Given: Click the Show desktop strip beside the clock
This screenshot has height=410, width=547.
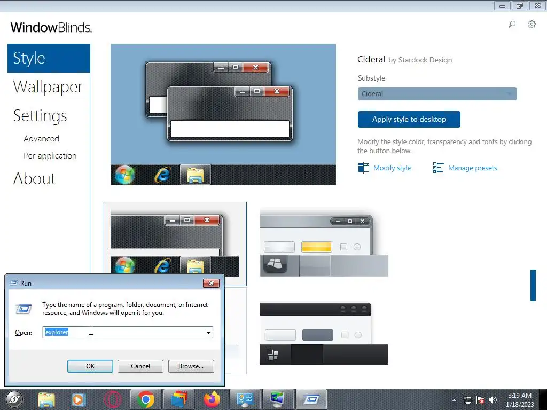Looking at the screenshot, I should tap(543, 399).
